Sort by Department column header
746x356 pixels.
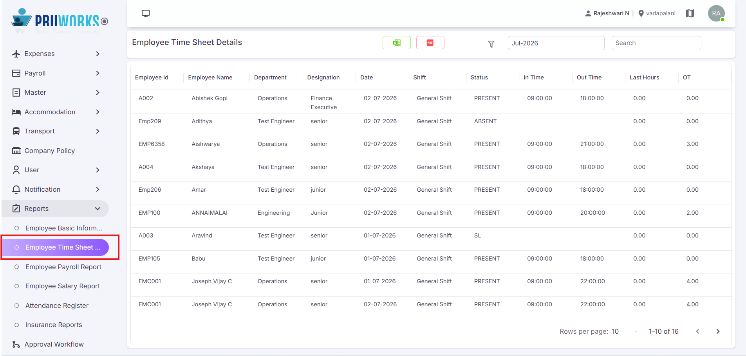click(270, 77)
